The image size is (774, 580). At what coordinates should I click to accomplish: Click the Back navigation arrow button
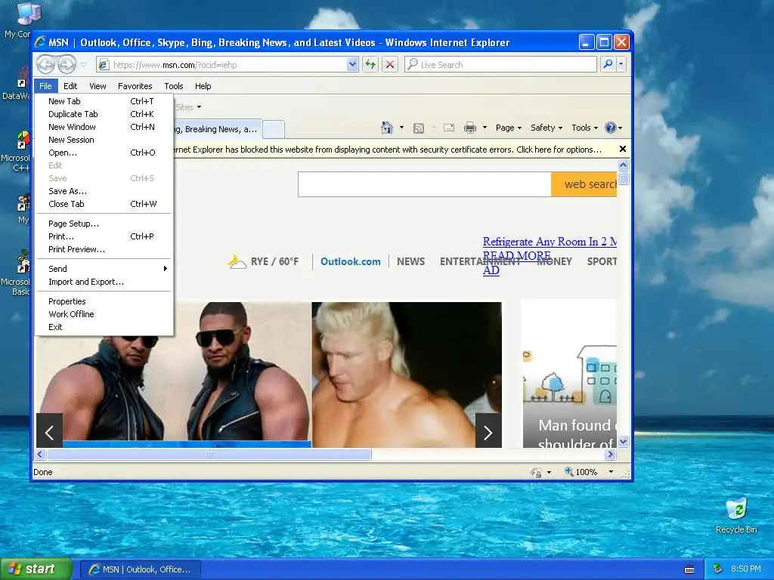pos(45,65)
